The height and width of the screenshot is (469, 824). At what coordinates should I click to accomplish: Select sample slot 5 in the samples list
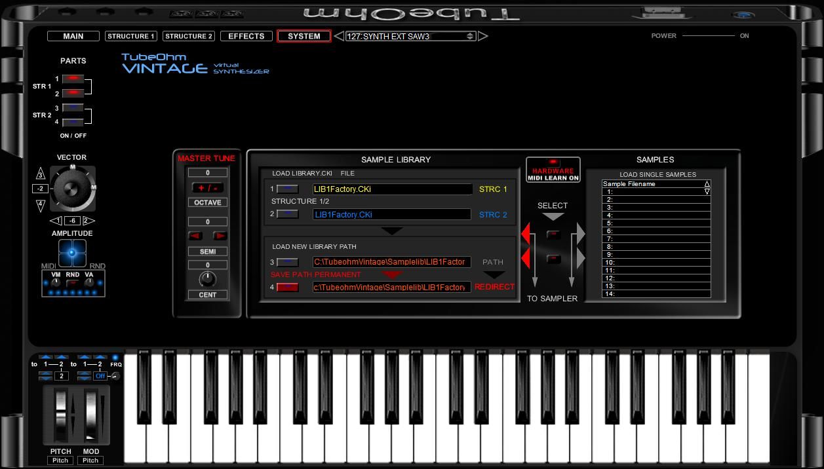[656, 223]
